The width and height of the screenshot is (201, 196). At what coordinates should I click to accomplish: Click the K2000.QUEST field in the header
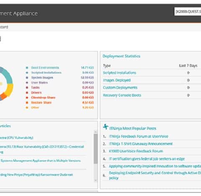point(188,12)
